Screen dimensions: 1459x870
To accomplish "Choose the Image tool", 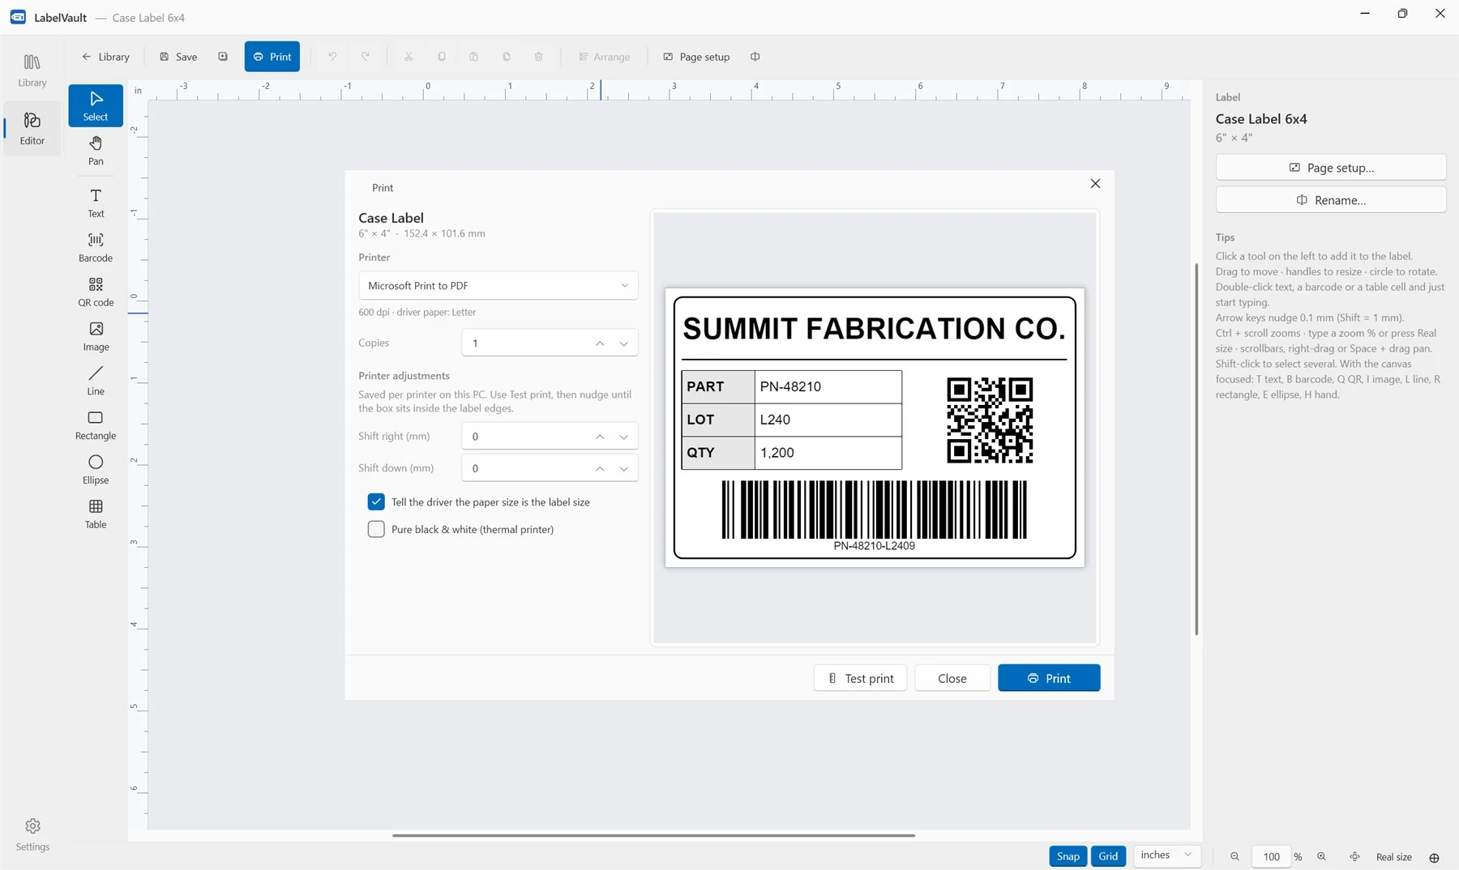I will (x=96, y=336).
